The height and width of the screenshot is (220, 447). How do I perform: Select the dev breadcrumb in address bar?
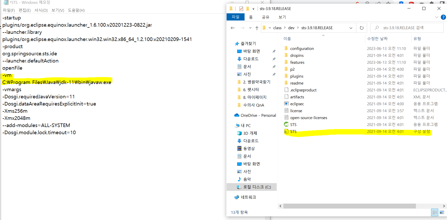point(291,28)
